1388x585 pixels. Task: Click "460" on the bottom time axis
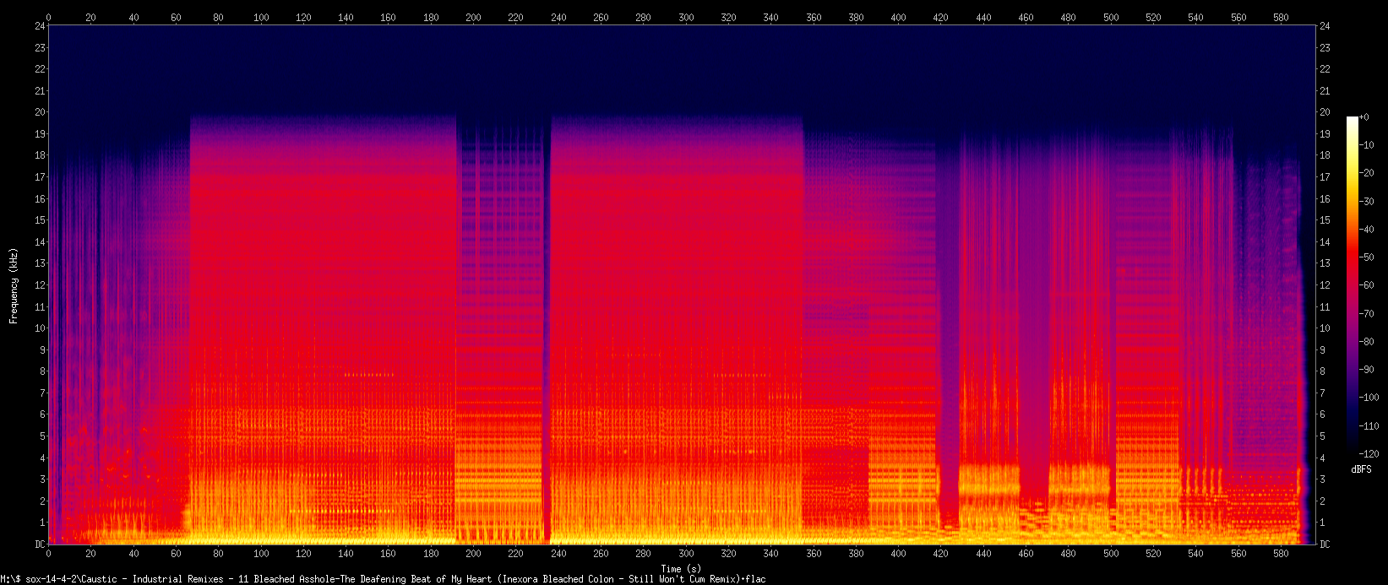click(1026, 555)
